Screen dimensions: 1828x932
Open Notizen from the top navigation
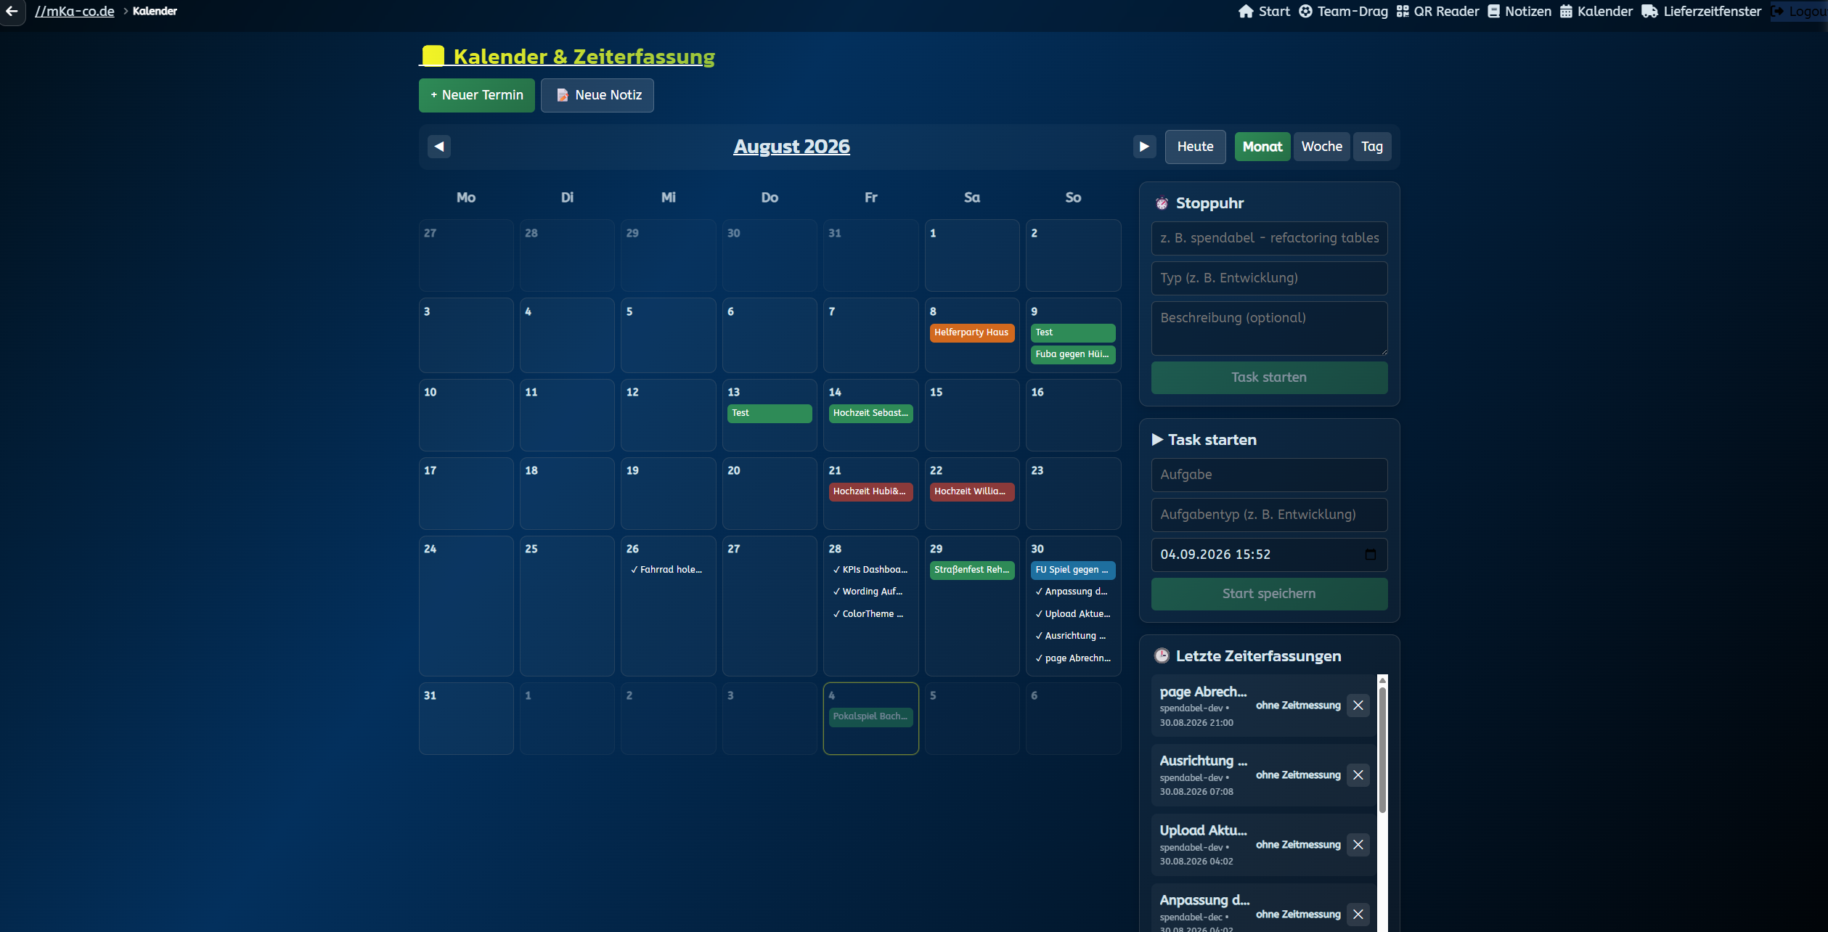point(1519,11)
